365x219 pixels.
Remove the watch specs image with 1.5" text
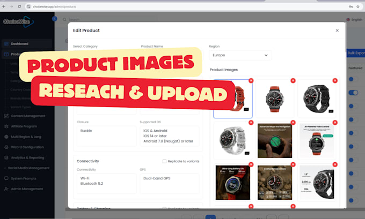[x=335, y=164]
